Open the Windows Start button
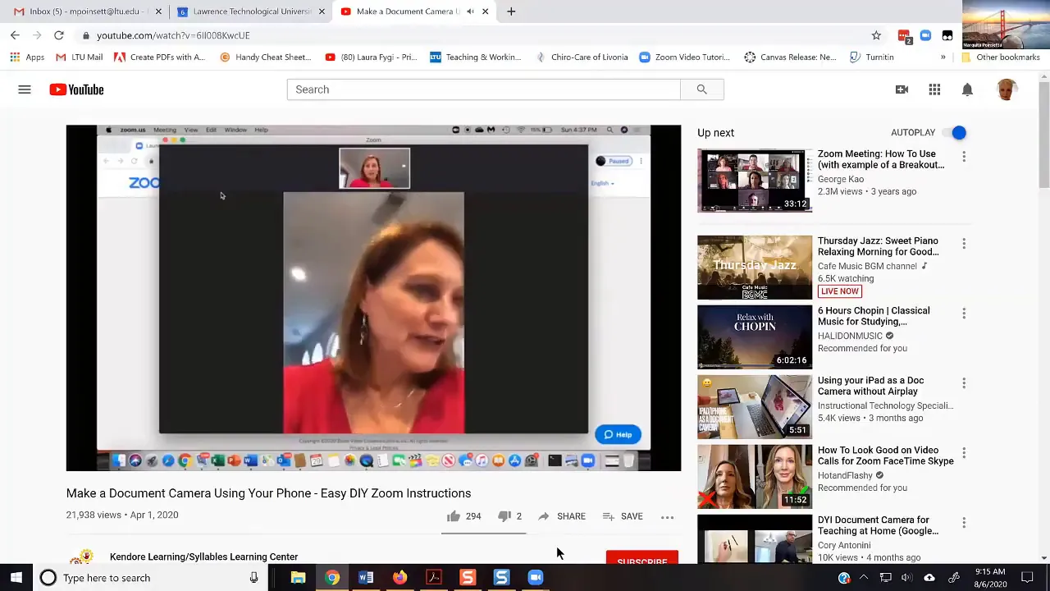This screenshot has width=1050, height=591. [x=16, y=578]
